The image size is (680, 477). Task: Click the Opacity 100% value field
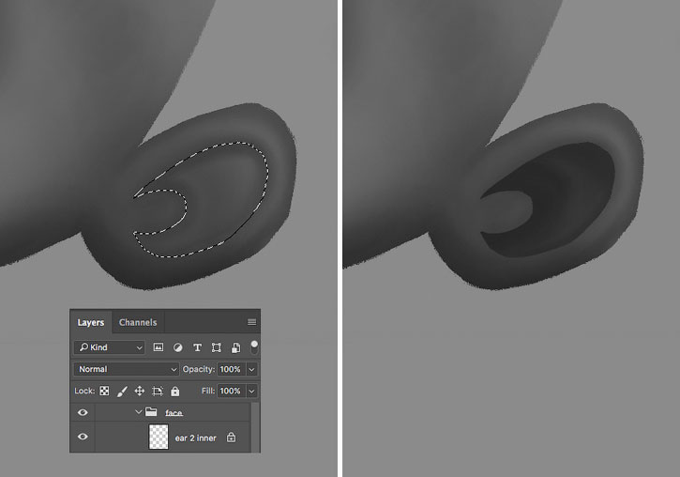pos(231,369)
